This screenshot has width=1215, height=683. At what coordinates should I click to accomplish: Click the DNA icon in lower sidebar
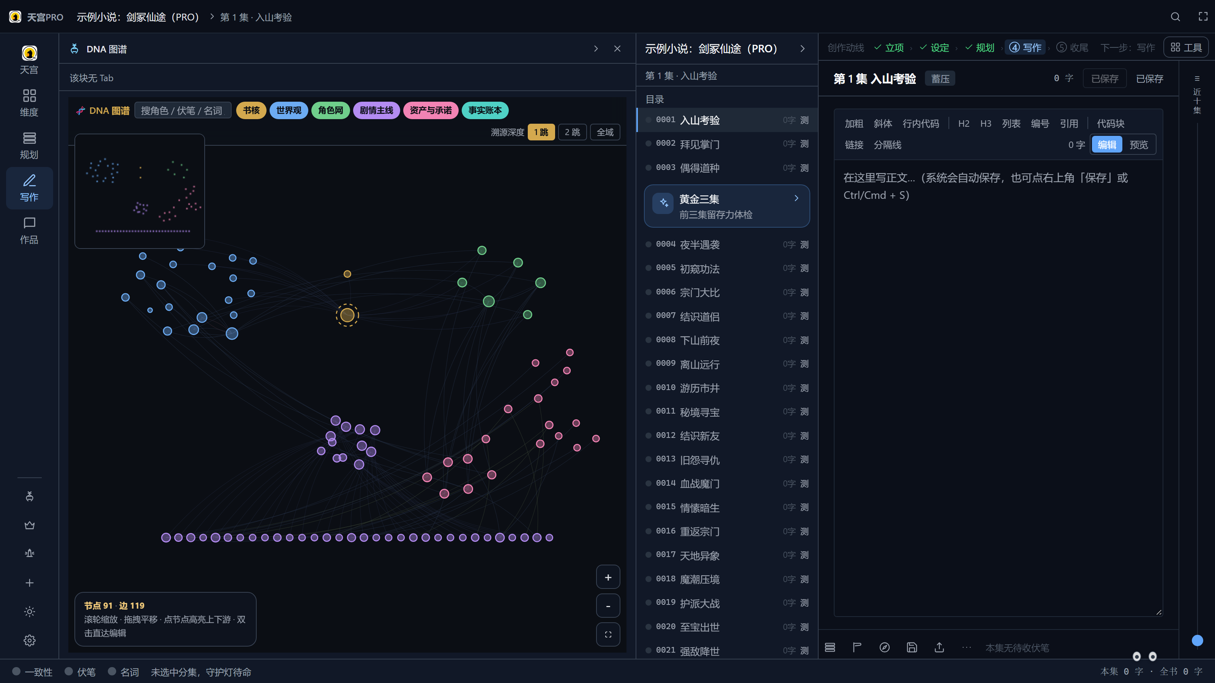click(29, 496)
